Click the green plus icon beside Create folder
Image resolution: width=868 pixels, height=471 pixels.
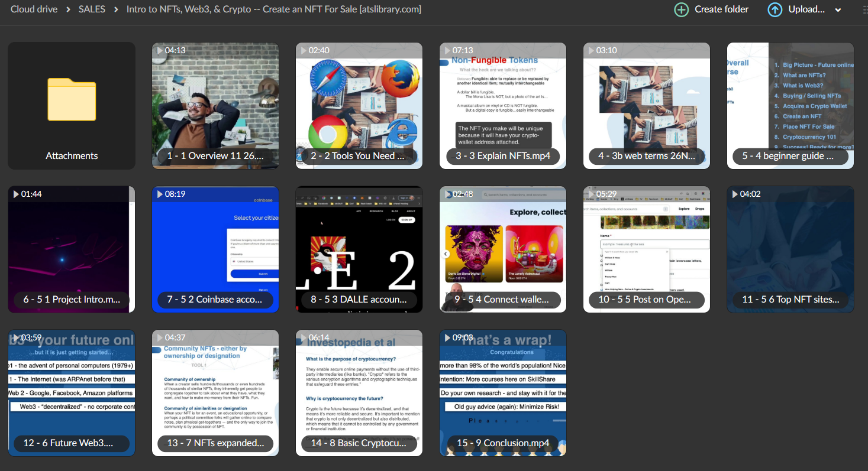click(x=681, y=9)
